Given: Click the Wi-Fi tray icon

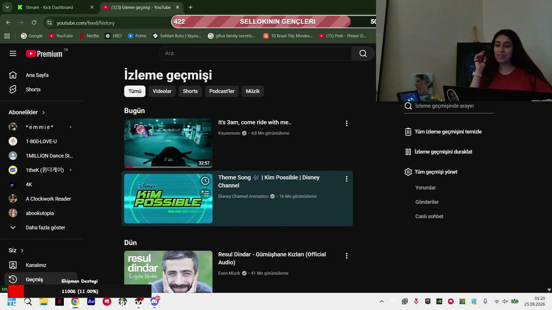Looking at the screenshot, I should coord(496,302).
